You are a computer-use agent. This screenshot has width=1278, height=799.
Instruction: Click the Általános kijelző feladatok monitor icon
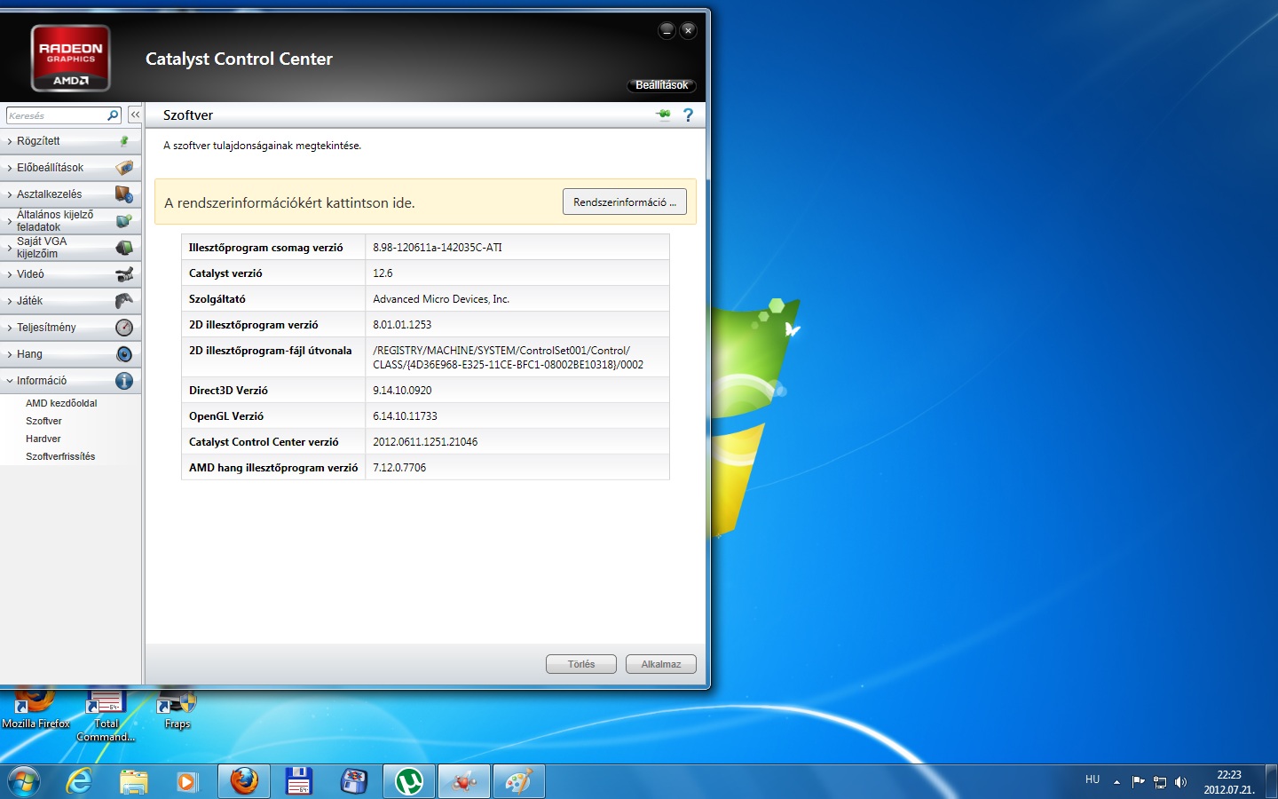124,221
